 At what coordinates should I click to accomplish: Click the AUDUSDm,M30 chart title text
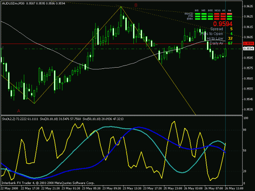pos(13,3)
